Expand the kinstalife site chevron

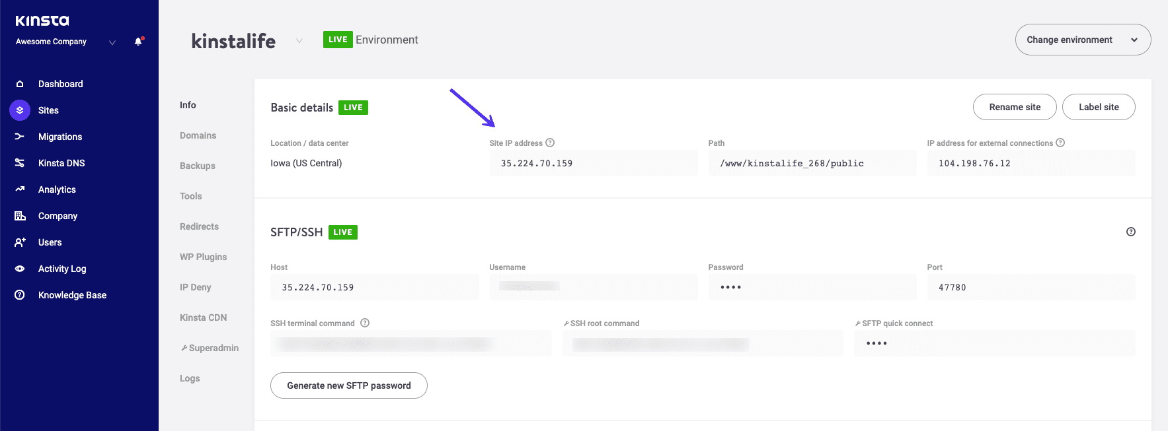(299, 41)
